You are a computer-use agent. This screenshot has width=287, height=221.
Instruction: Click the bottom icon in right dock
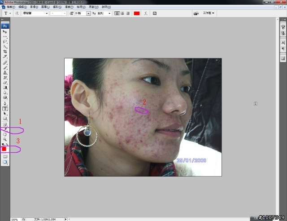[x=283, y=58]
